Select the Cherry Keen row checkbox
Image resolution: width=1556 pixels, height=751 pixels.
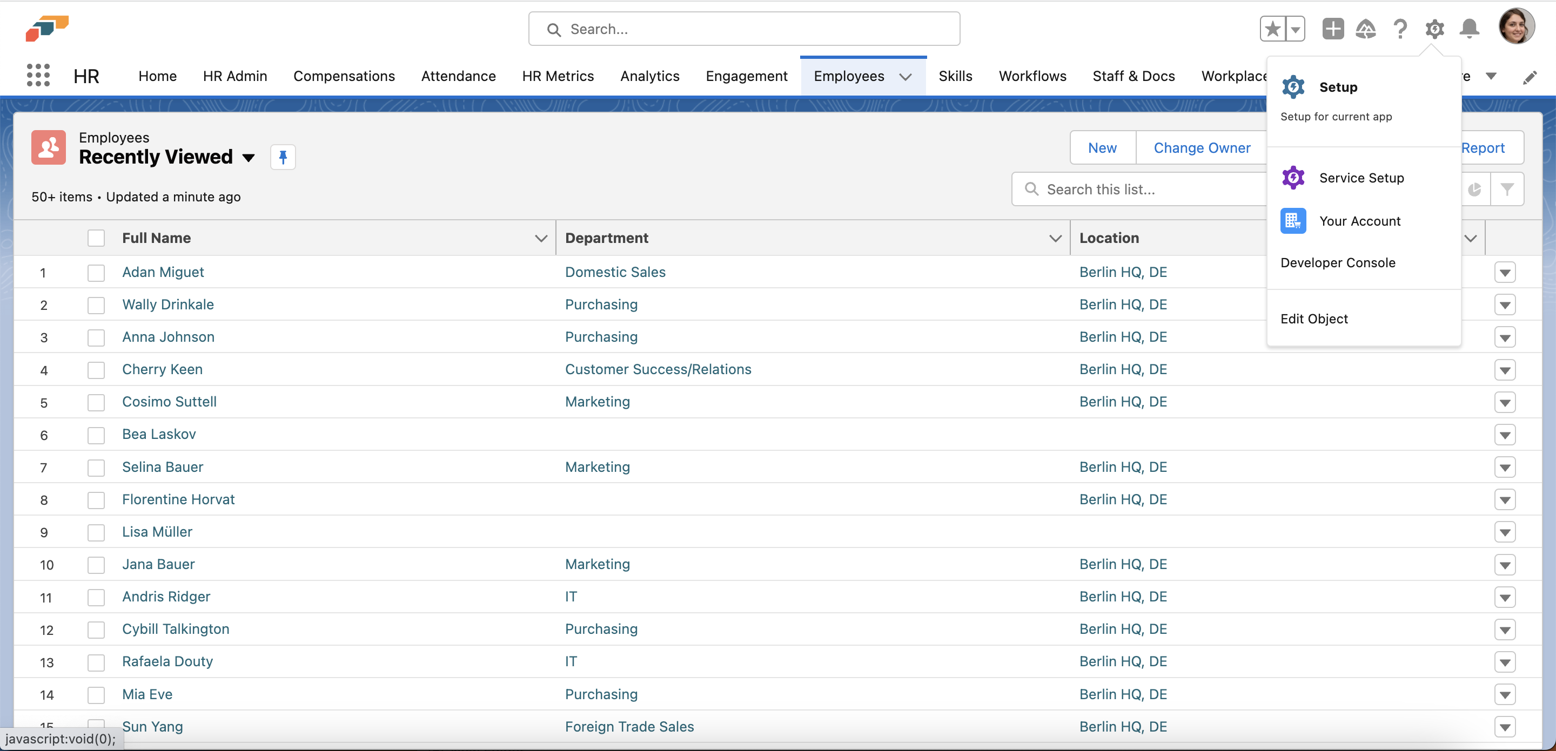coord(96,370)
